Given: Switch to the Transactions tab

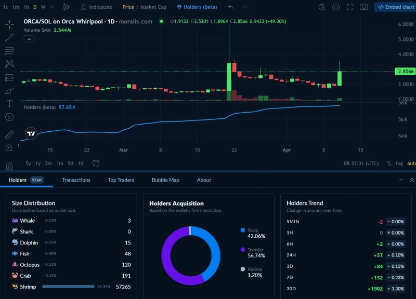Looking at the screenshot, I should pyautogui.click(x=76, y=180).
